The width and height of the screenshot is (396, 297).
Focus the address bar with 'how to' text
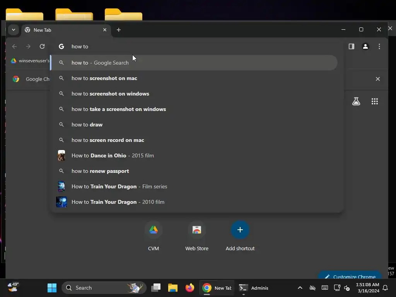tap(197, 46)
